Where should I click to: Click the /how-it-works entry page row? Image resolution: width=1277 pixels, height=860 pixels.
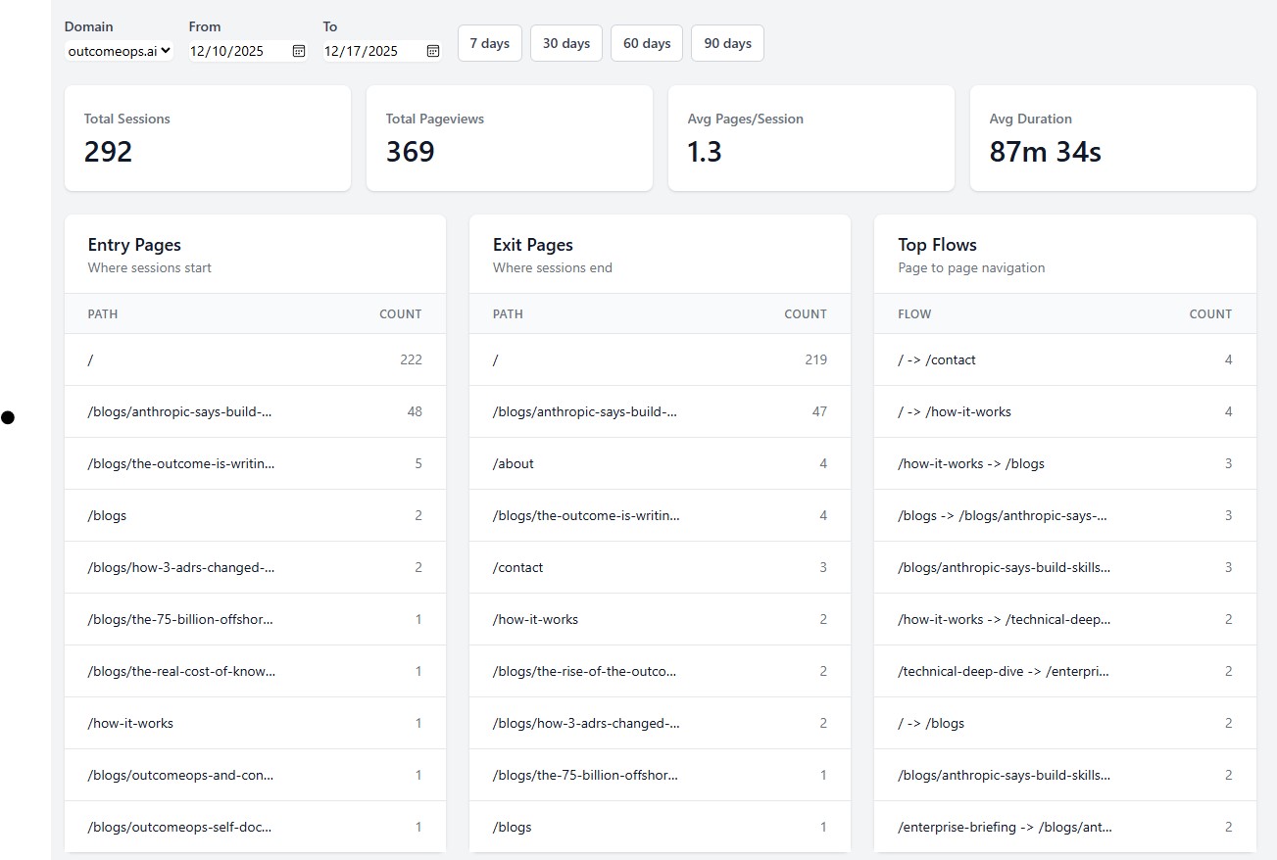pyautogui.click(x=254, y=723)
